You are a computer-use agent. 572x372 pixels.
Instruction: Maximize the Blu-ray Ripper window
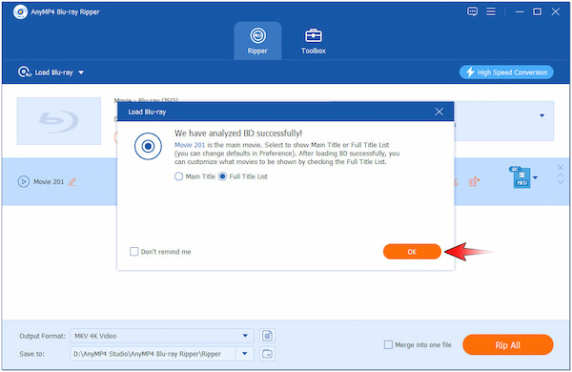[x=537, y=11]
